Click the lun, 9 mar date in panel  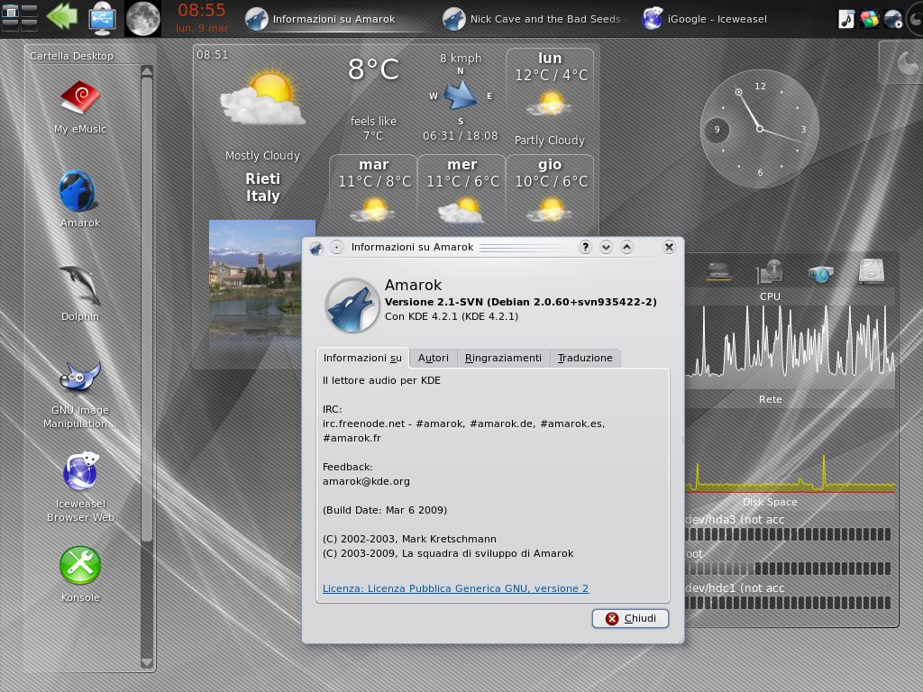point(201,28)
